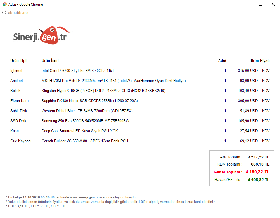Click the 103,40 USD + KDV price
The image size is (280, 218).
click(x=254, y=91)
